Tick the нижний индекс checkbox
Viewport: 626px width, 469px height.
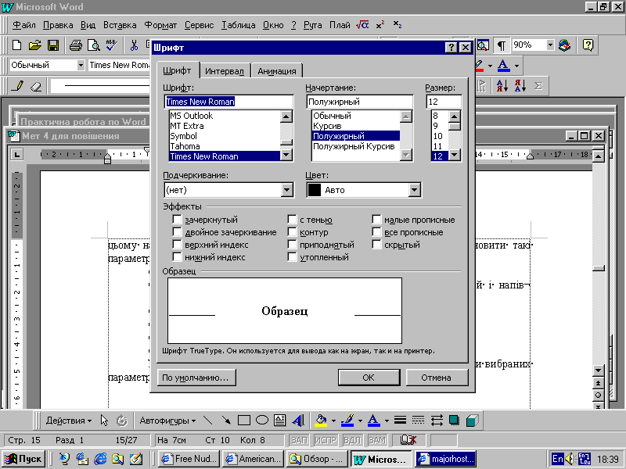point(177,257)
